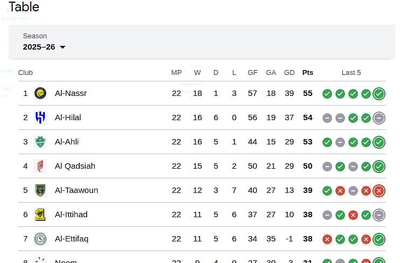
Task: Open the Al Qadsiah team link
Action: pyautogui.click(x=75, y=166)
